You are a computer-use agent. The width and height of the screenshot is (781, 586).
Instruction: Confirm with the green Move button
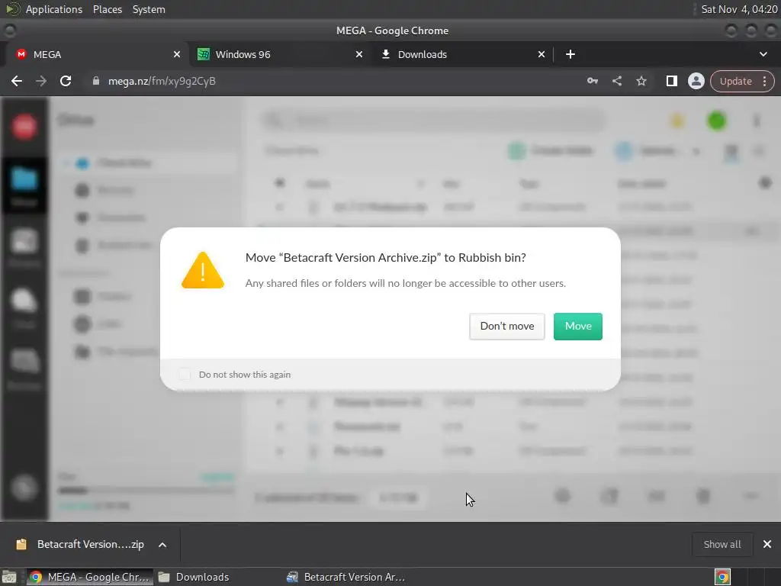pos(578,327)
